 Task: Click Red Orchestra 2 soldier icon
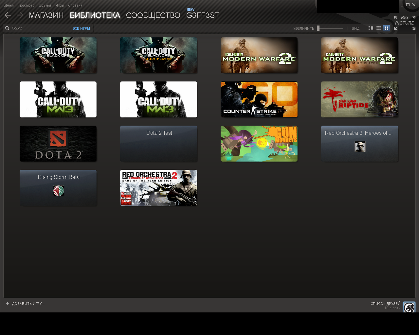[x=360, y=147]
